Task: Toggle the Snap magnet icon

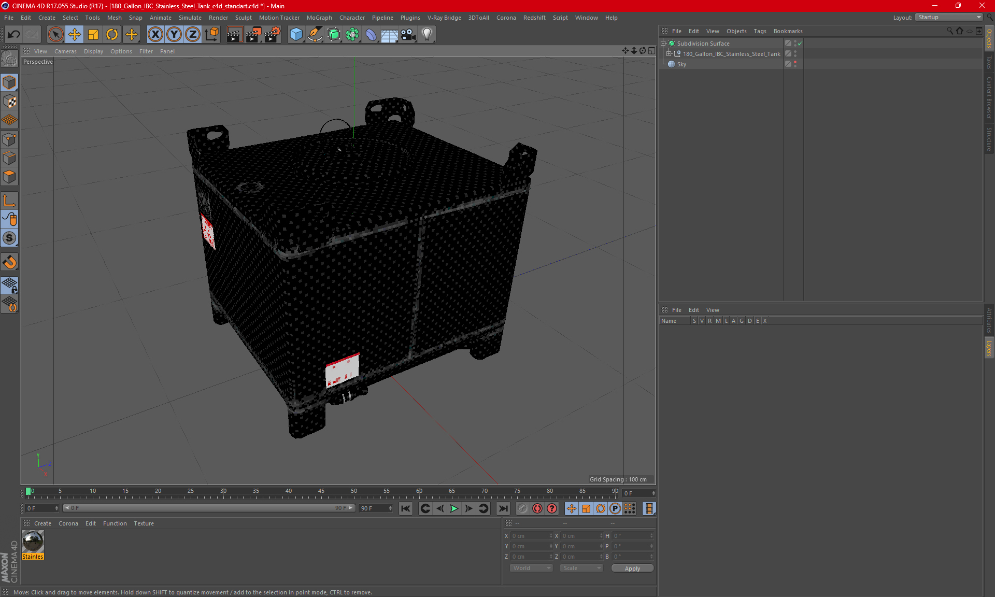Action: [9, 262]
